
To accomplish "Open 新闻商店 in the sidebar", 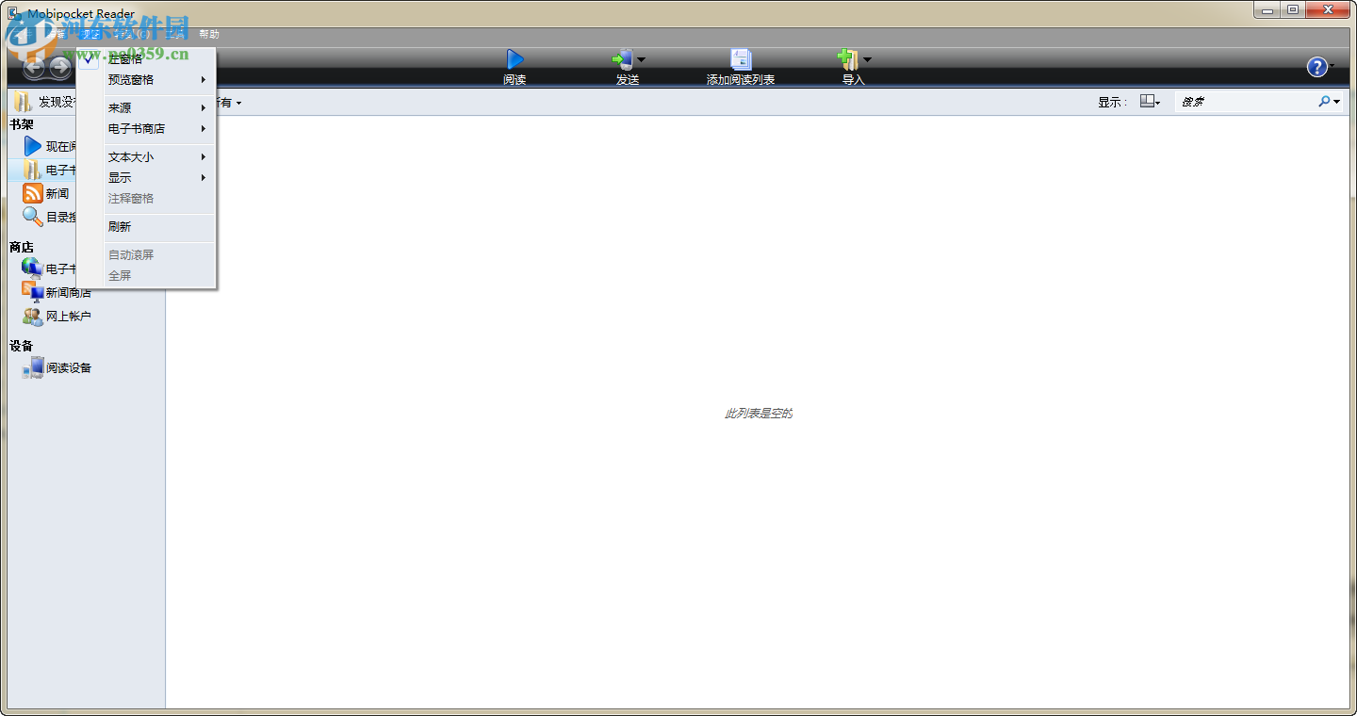I will [57, 292].
